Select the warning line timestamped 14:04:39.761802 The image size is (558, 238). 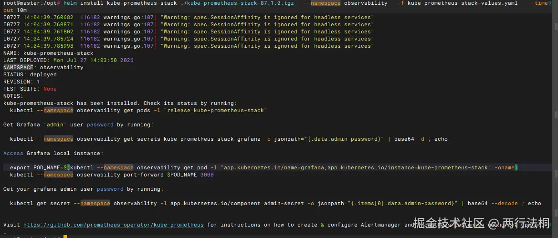(188, 31)
